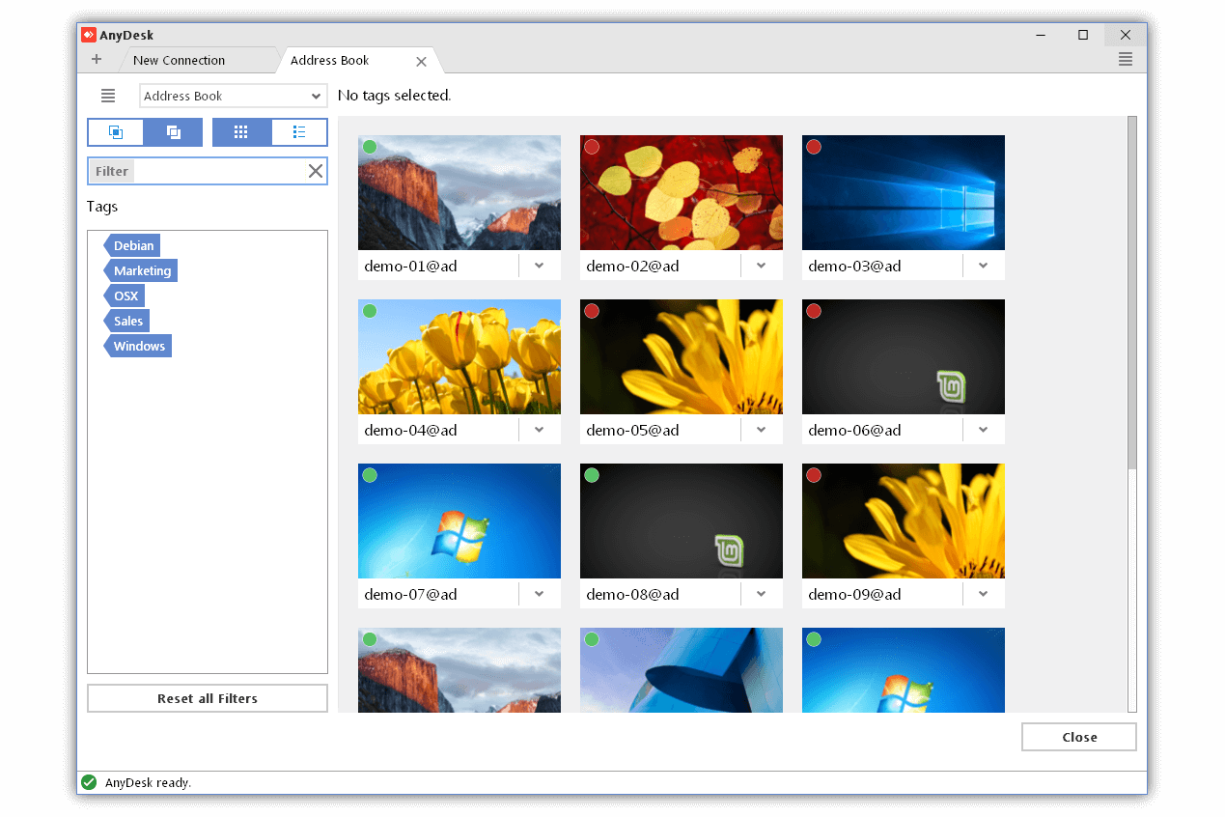Click the green online indicator on demo-08@ad
The height and width of the screenshot is (817, 1225).
pos(592,475)
